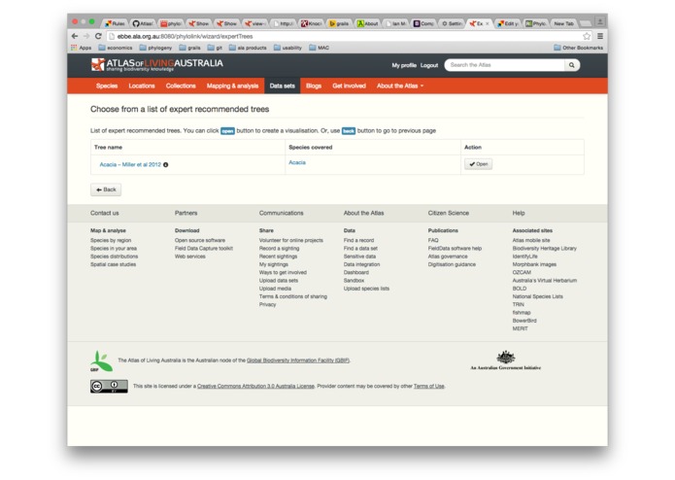Click the Communications footer link
This screenshot has width=675, height=480.
(281, 213)
